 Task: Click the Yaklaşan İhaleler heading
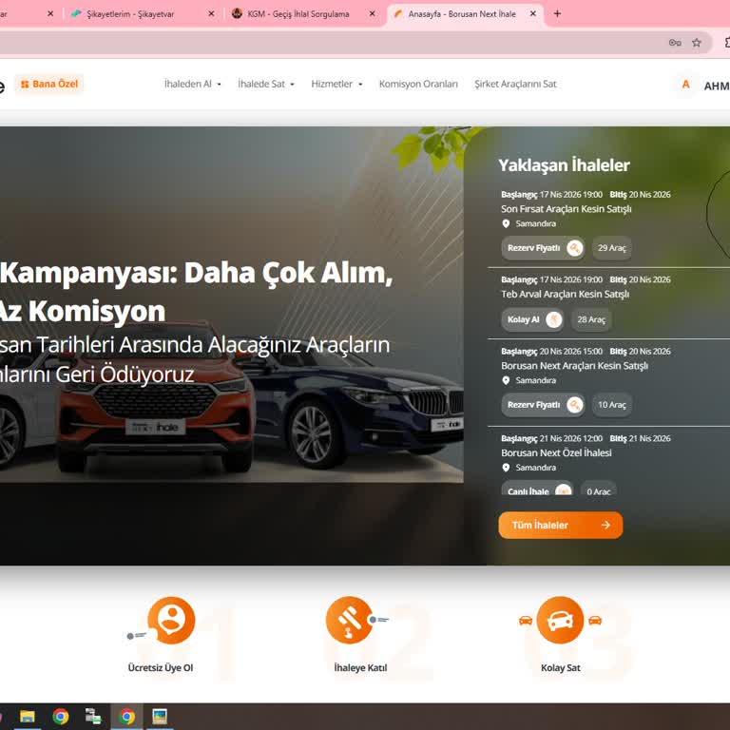coord(564,165)
